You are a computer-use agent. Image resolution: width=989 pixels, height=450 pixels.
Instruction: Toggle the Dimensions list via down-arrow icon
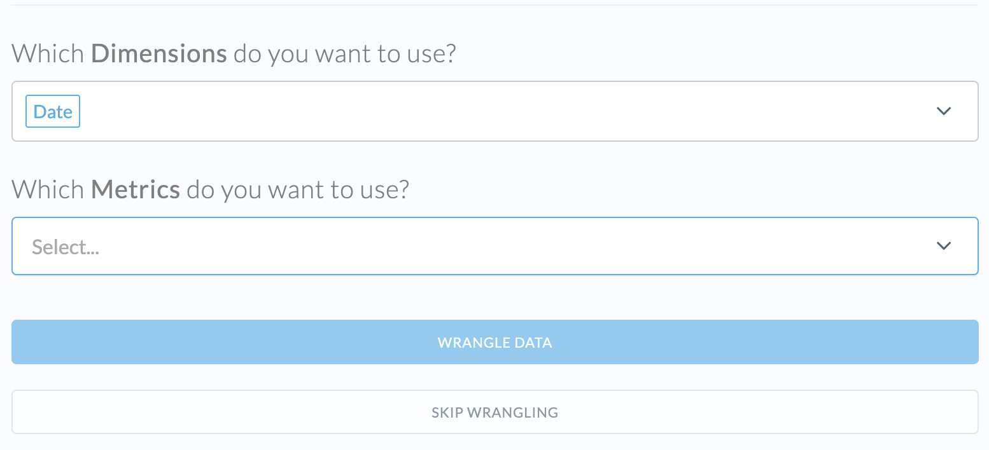click(x=943, y=111)
